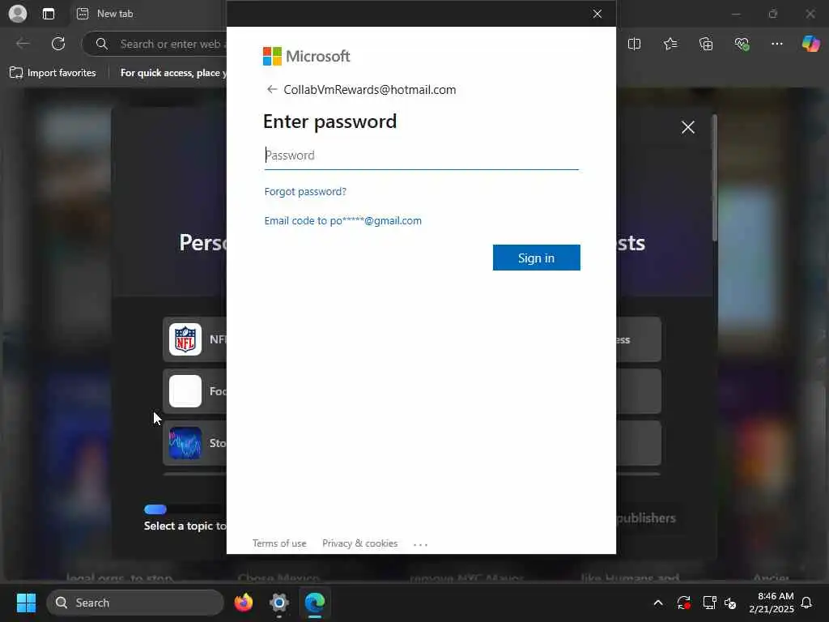Refresh the page with reload icon
Image resolution: width=829 pixels, height=622 pixels.
[x=58, y=44]
